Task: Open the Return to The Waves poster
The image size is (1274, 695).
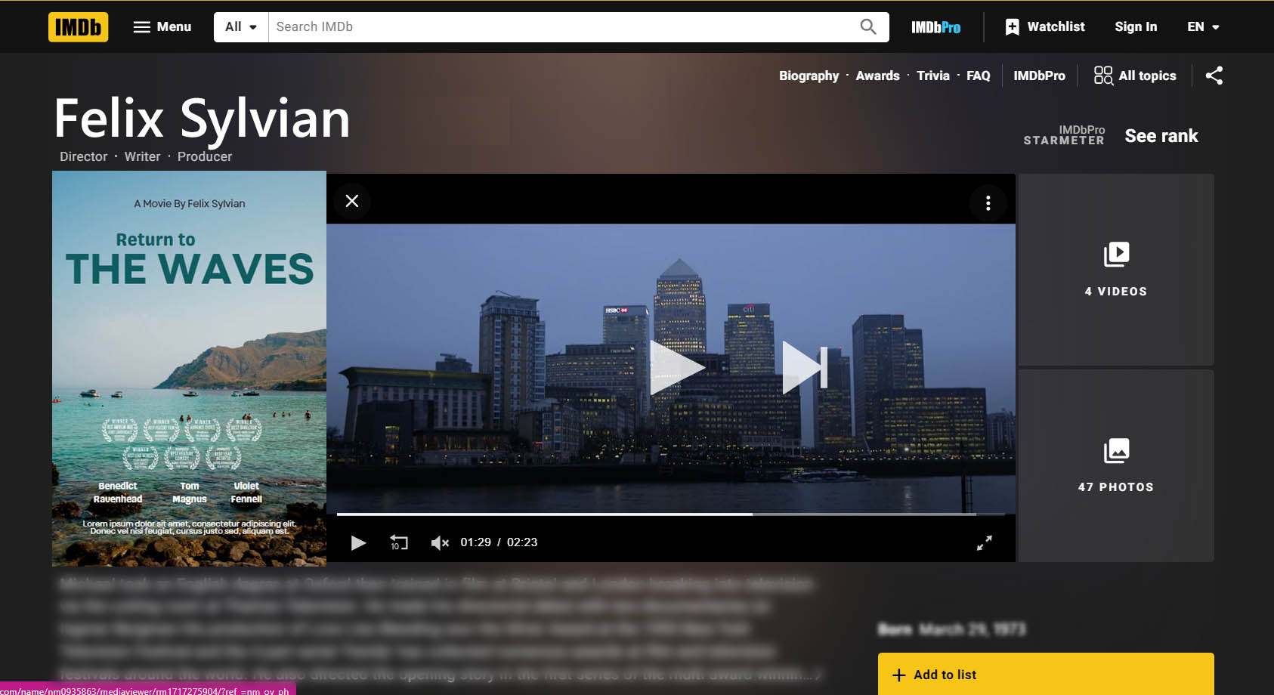Action: pos(189,368)
